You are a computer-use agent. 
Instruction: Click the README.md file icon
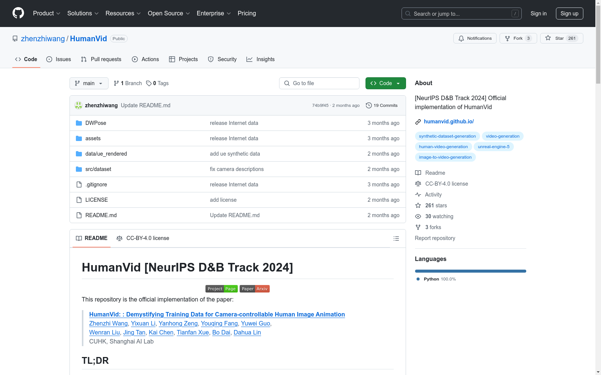79,215
